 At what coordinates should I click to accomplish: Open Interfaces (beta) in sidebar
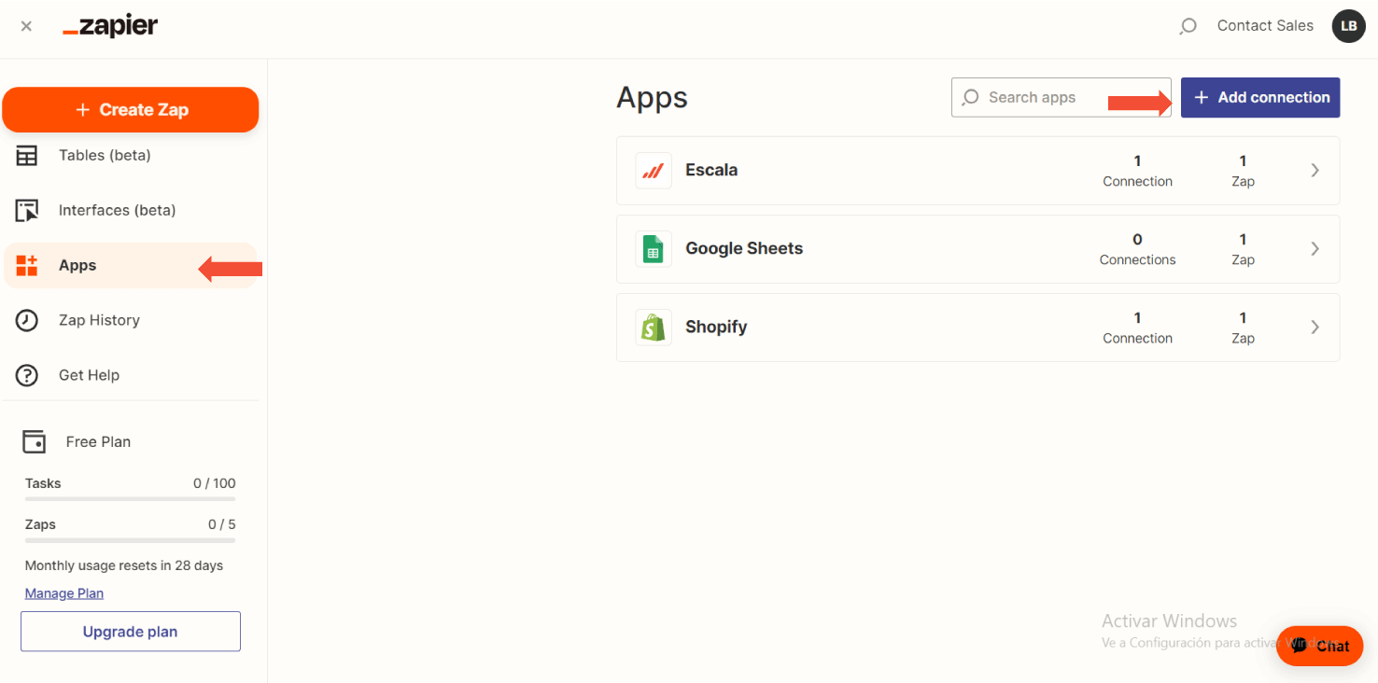131,211
